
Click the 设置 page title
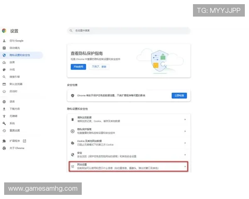click(x=14, y=31)
